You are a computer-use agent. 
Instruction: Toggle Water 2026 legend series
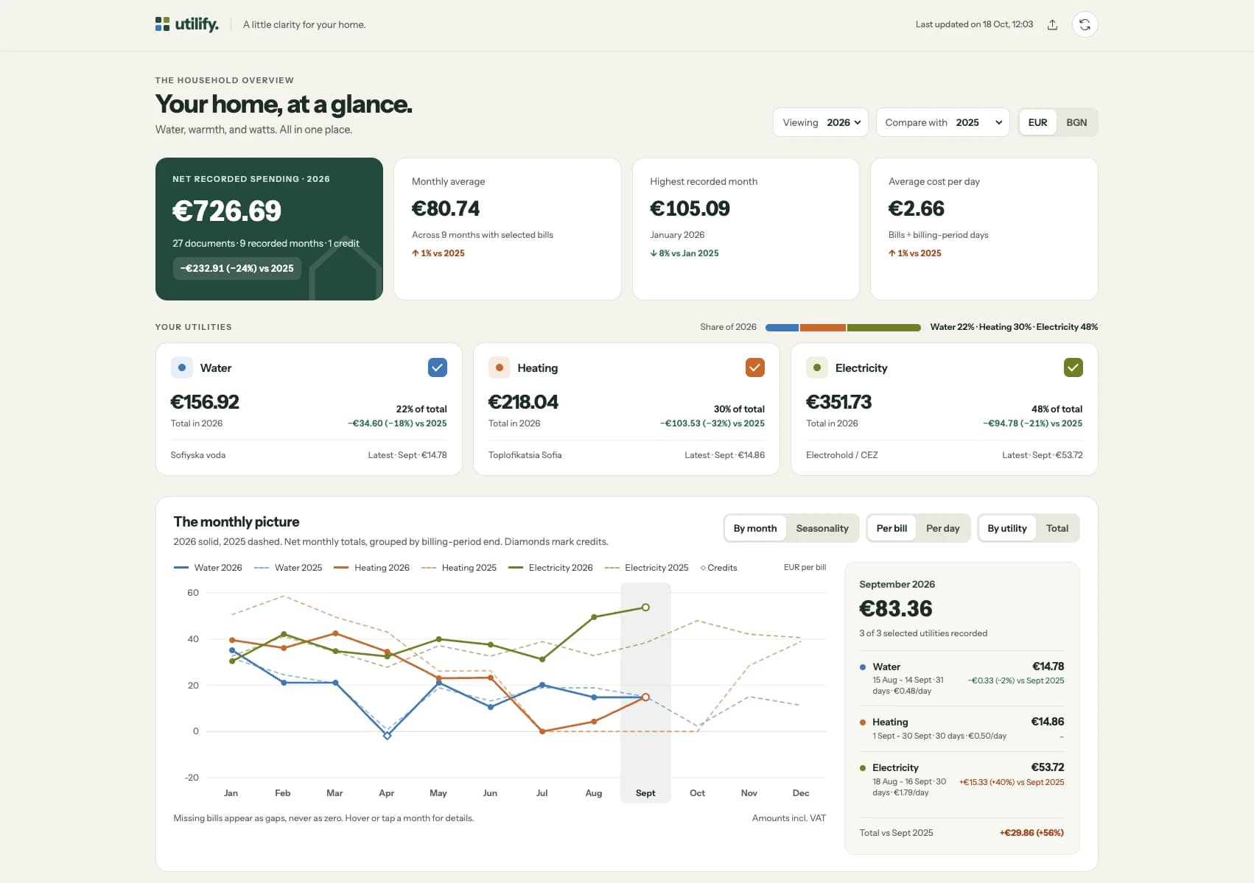208,568
